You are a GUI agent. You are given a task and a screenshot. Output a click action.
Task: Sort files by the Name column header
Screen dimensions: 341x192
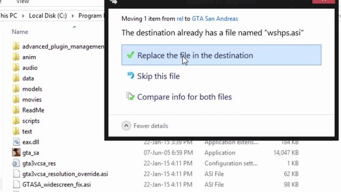pos(20,32)
